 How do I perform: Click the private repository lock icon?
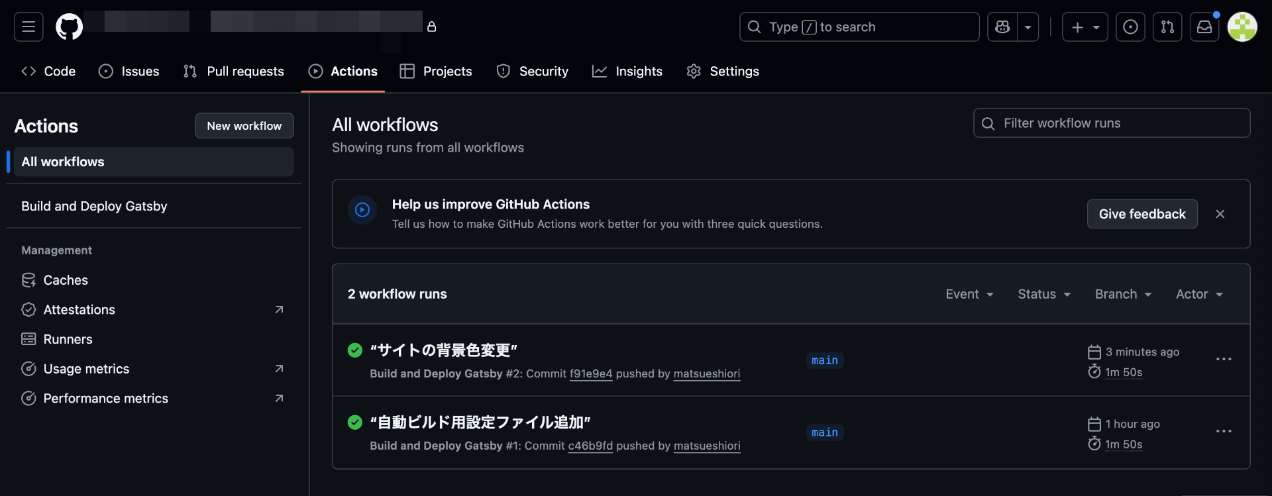click(x=431, y=26)
